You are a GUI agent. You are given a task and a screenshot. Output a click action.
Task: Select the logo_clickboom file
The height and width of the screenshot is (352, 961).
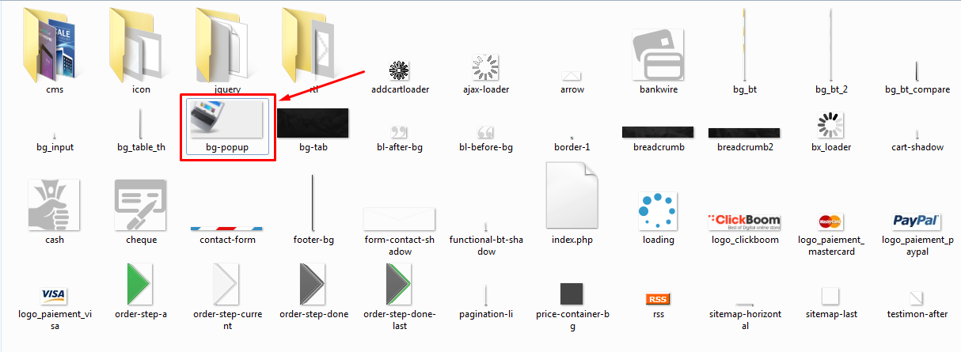point(745,229)
